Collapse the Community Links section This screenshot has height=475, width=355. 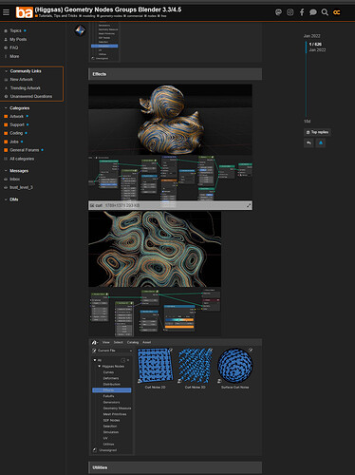[26, 71]
